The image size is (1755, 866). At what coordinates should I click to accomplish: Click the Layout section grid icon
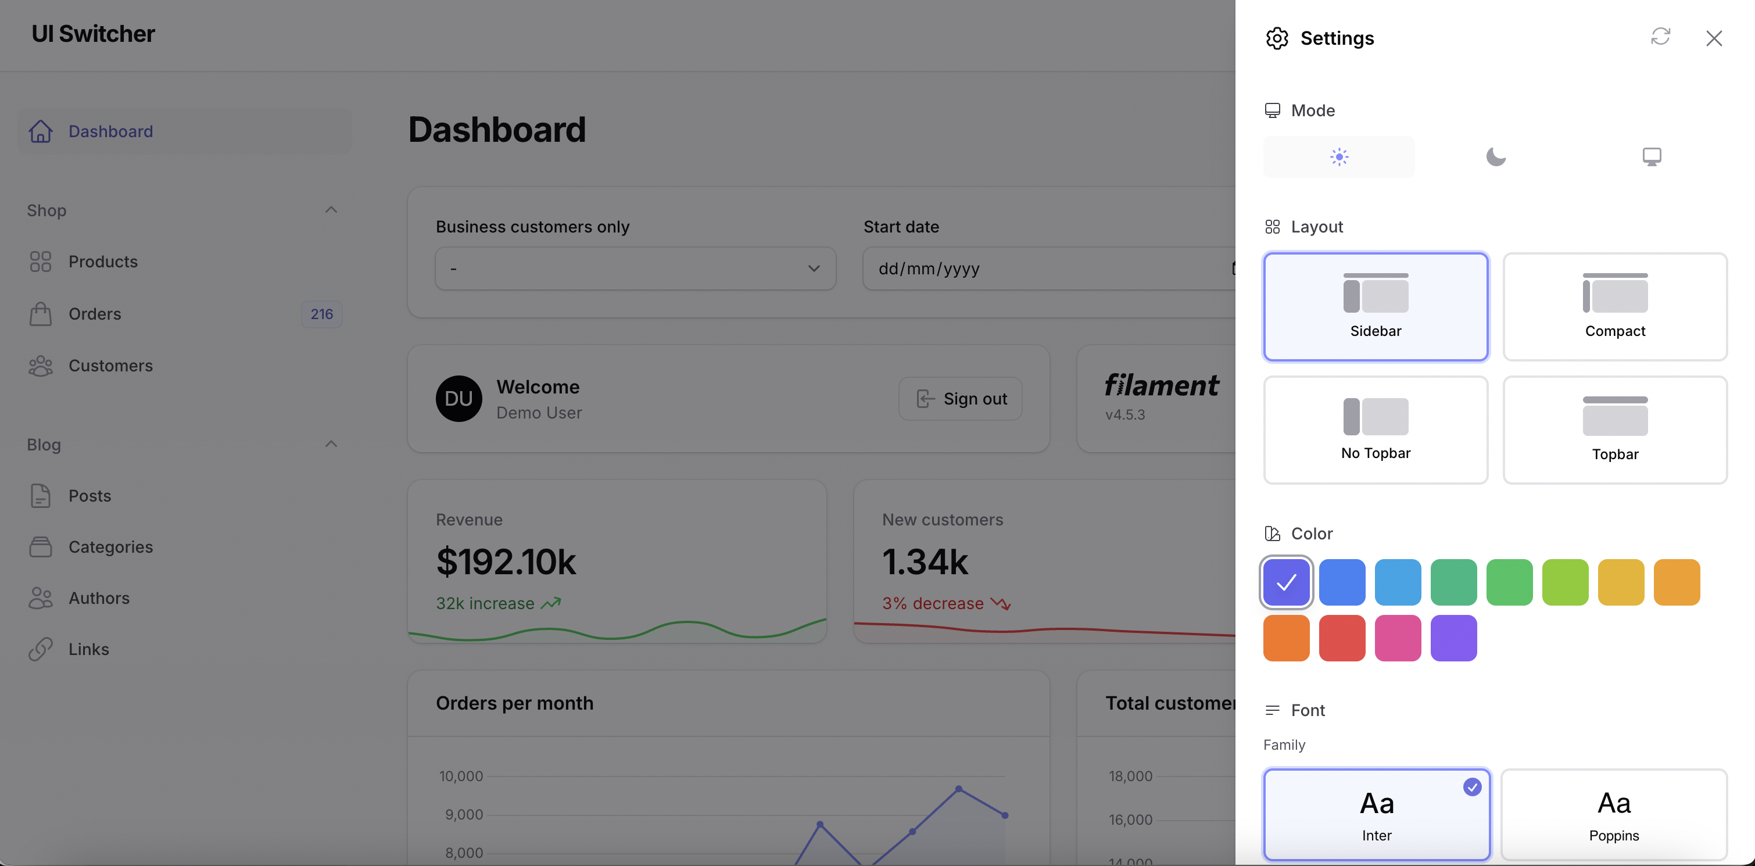point(1272,227)
